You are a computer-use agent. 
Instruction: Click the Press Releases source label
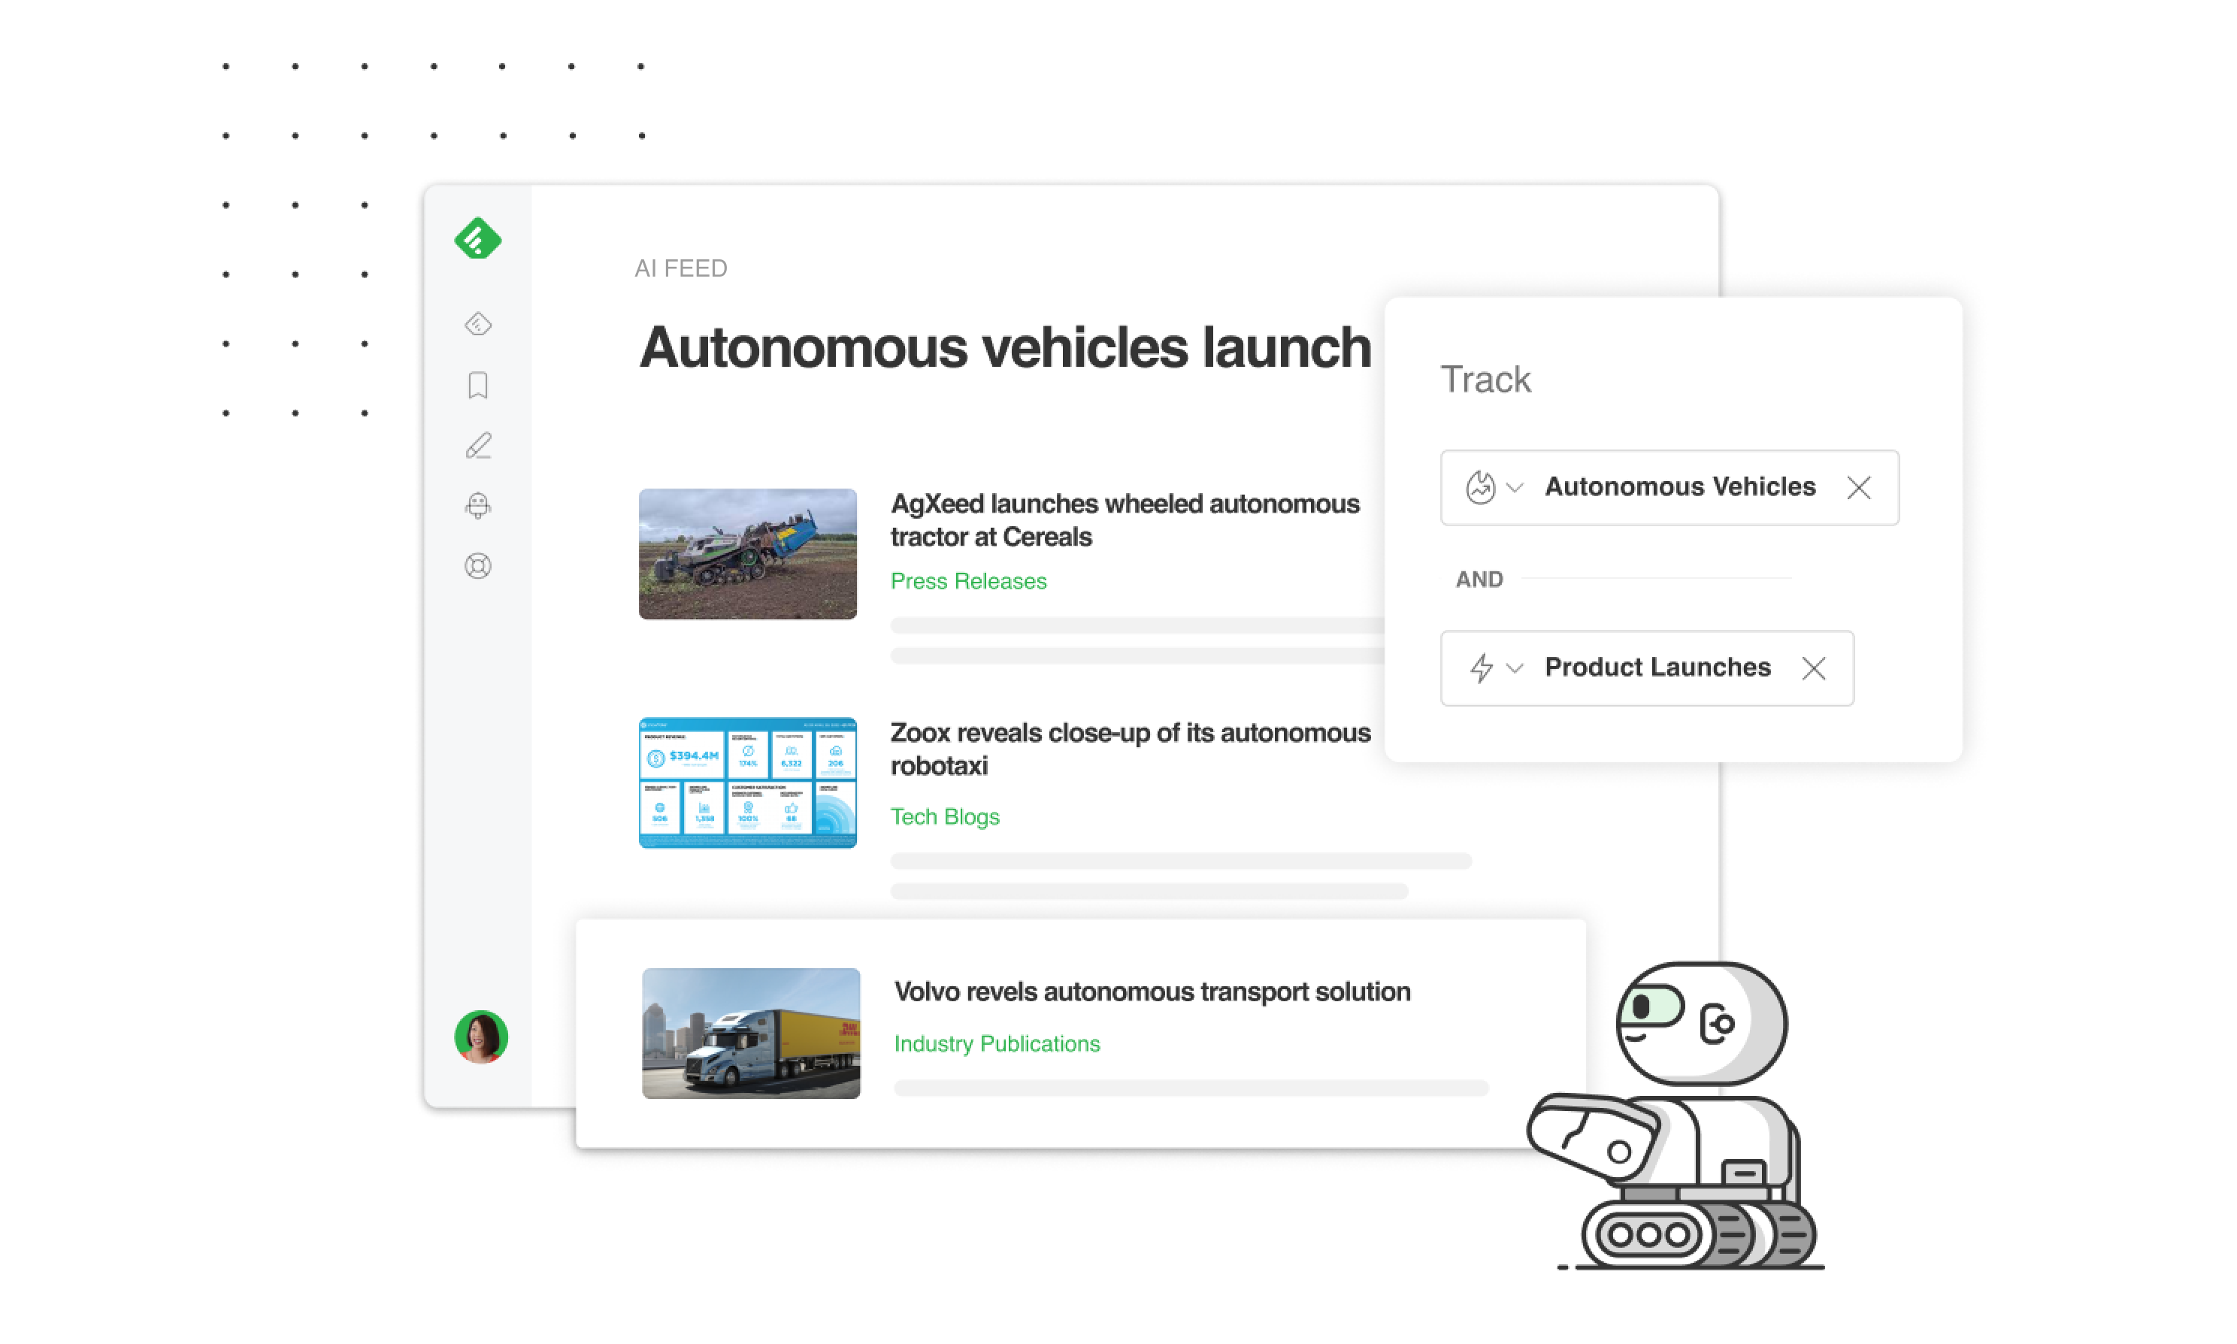click(x=968, y=580)
